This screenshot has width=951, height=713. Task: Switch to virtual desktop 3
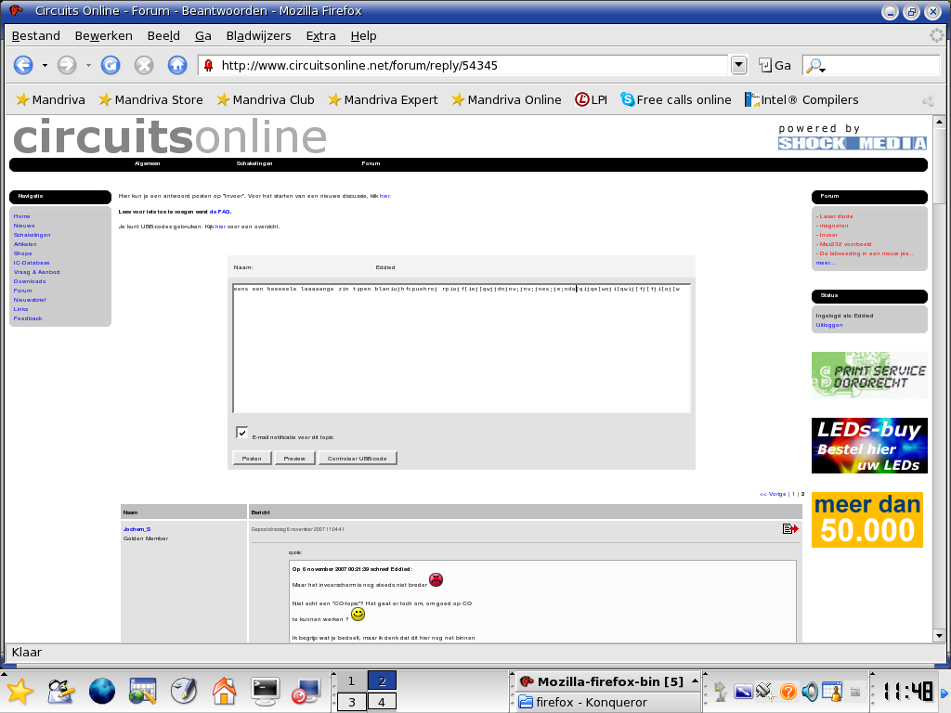pyautogui.click(x=351, y=702)
